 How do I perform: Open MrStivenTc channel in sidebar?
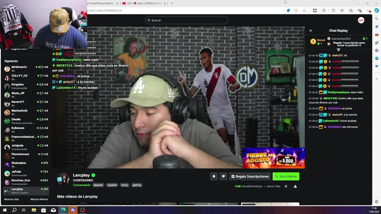(26, 69)
